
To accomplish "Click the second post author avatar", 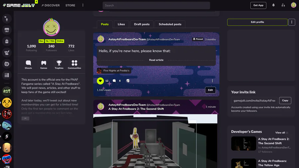I will (x=101, y=107).
